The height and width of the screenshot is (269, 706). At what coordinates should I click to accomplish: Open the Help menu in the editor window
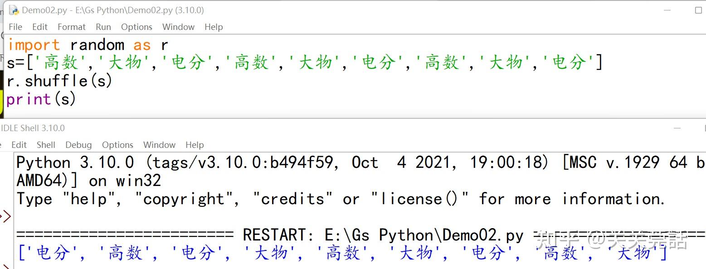[213, 27]
